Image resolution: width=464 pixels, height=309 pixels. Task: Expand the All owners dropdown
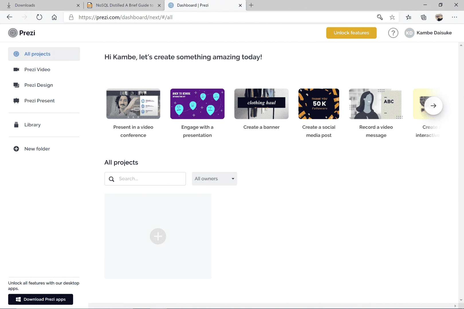click(x=215, y=179)
